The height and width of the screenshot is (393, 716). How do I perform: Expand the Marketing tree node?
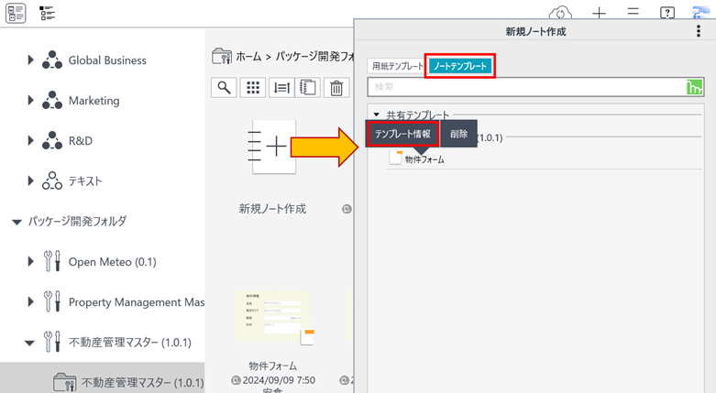(x=30, y=100)
